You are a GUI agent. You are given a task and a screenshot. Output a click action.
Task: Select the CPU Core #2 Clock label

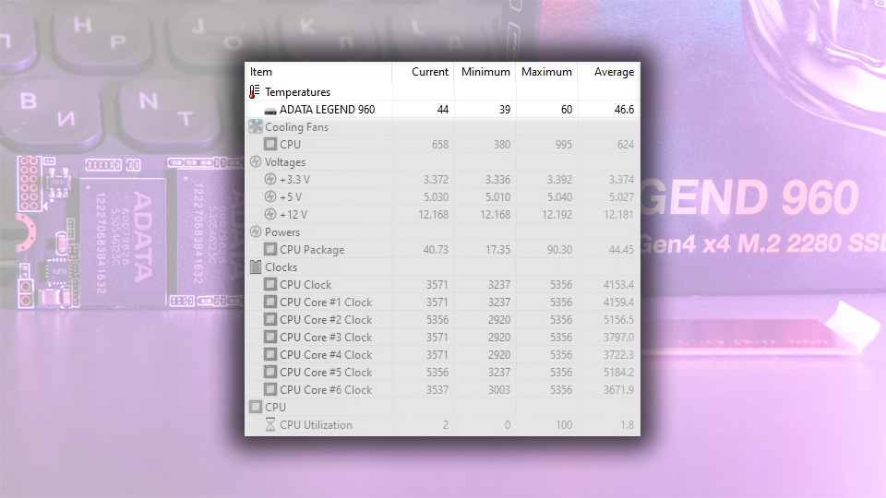coord(326,320)
